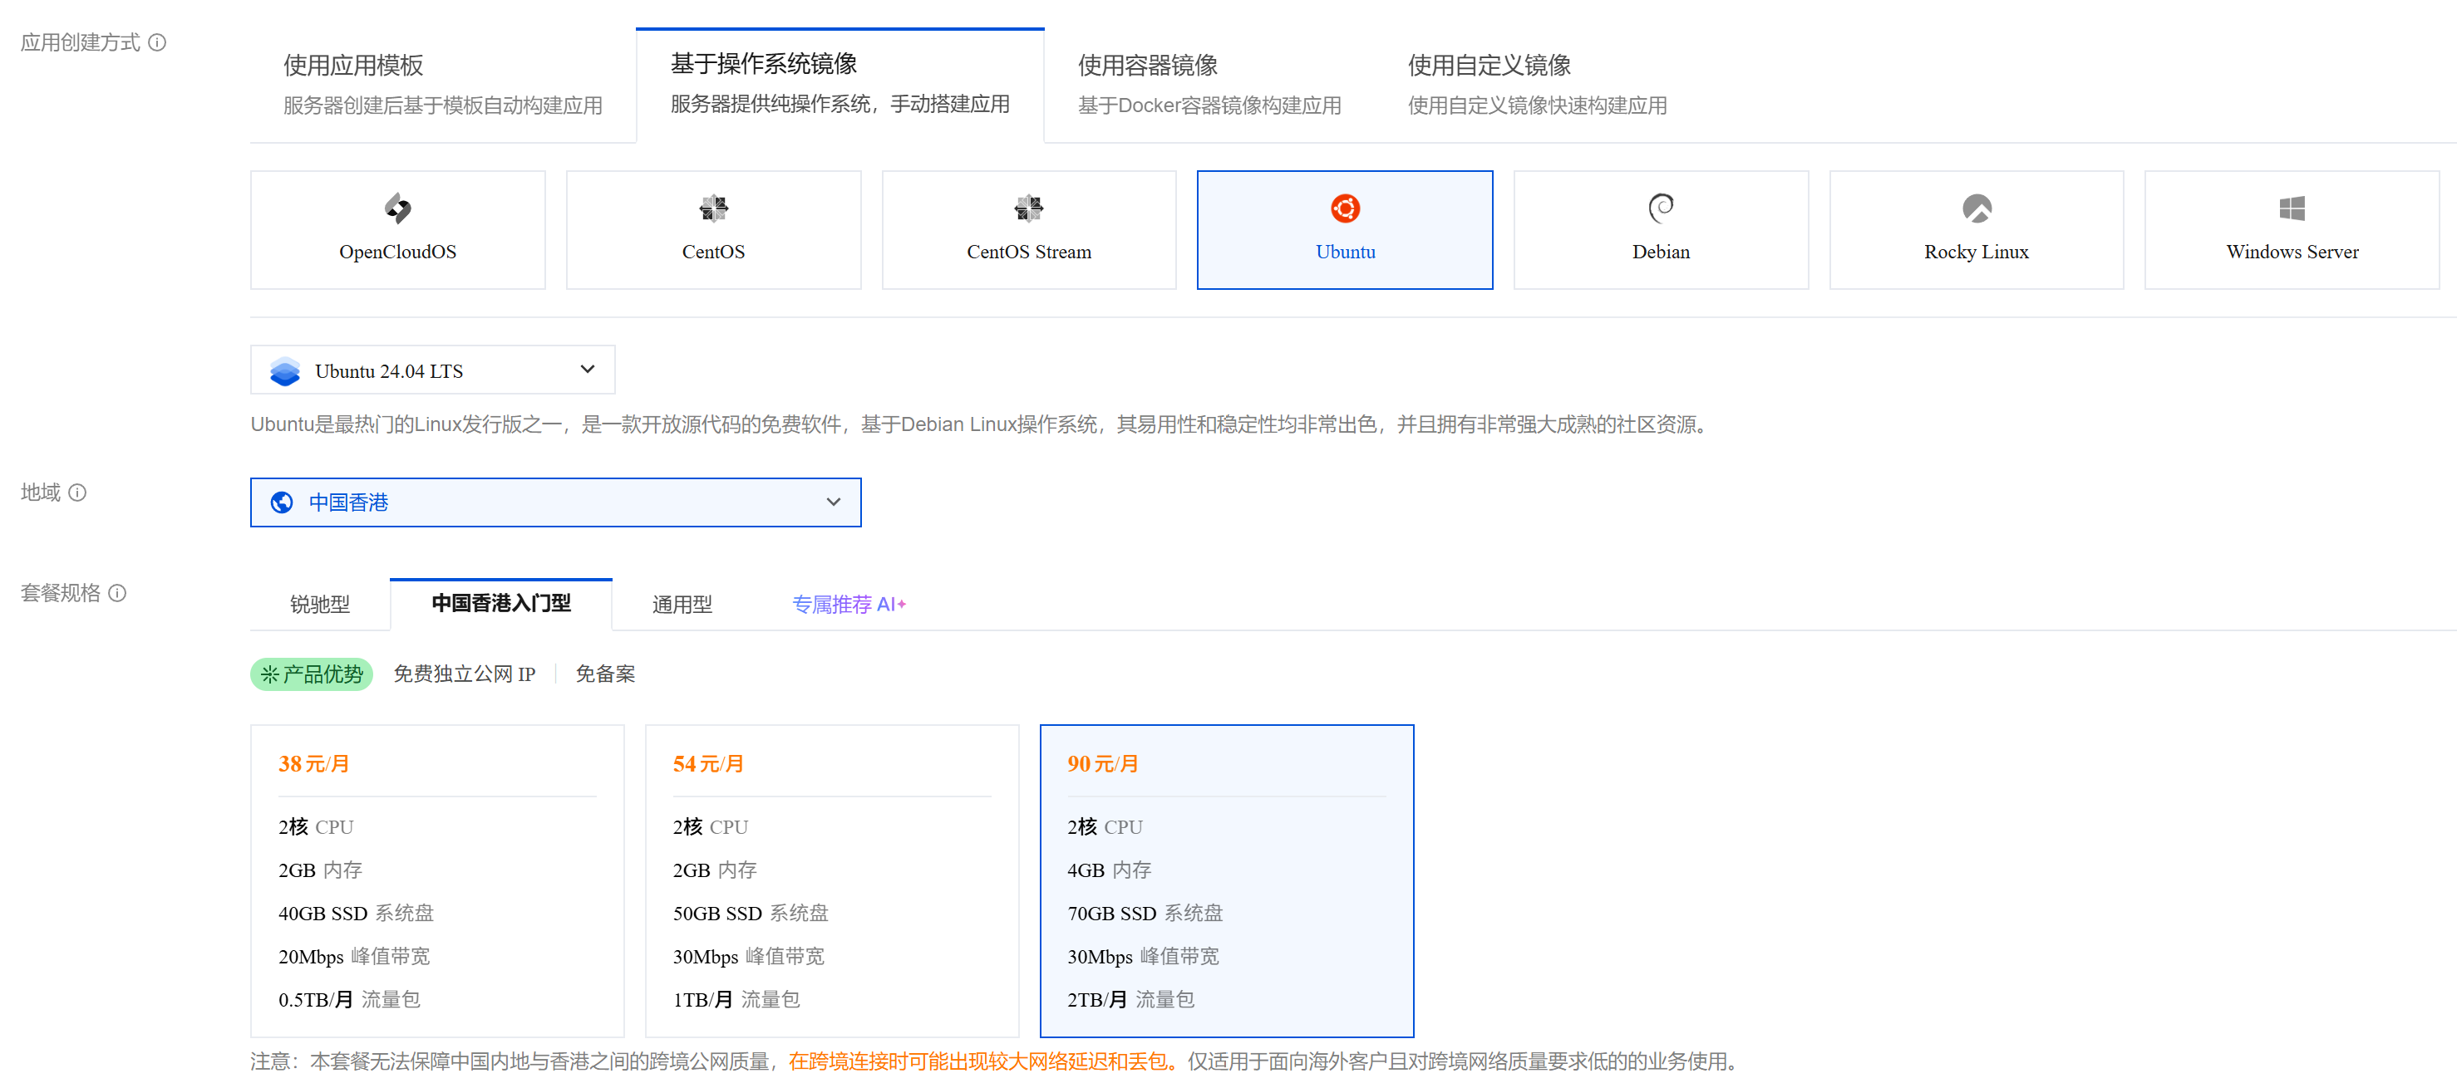Screen dimensions: 2457x1088
Task: Click the Windows Server logo icon
Action: (2292, 208)
